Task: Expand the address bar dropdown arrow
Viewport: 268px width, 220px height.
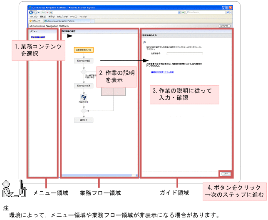Action: click(179, 12)
